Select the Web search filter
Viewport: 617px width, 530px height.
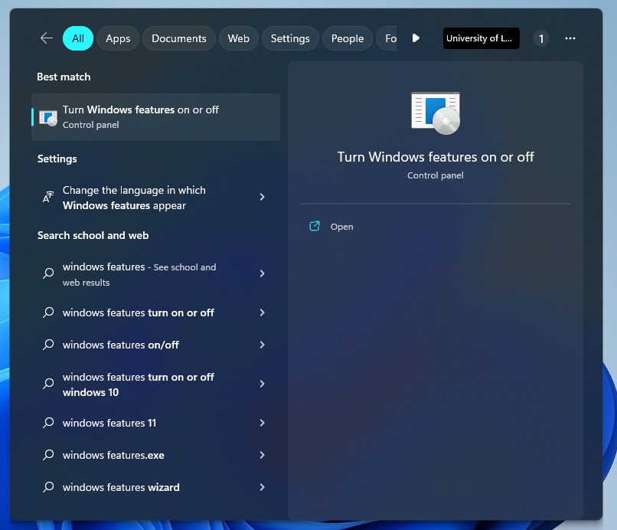pos(238,38)
